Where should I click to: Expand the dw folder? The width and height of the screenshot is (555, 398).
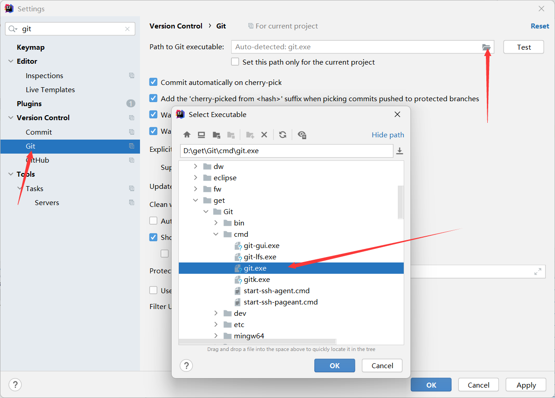pyautogui.click(x=196, y=166)
